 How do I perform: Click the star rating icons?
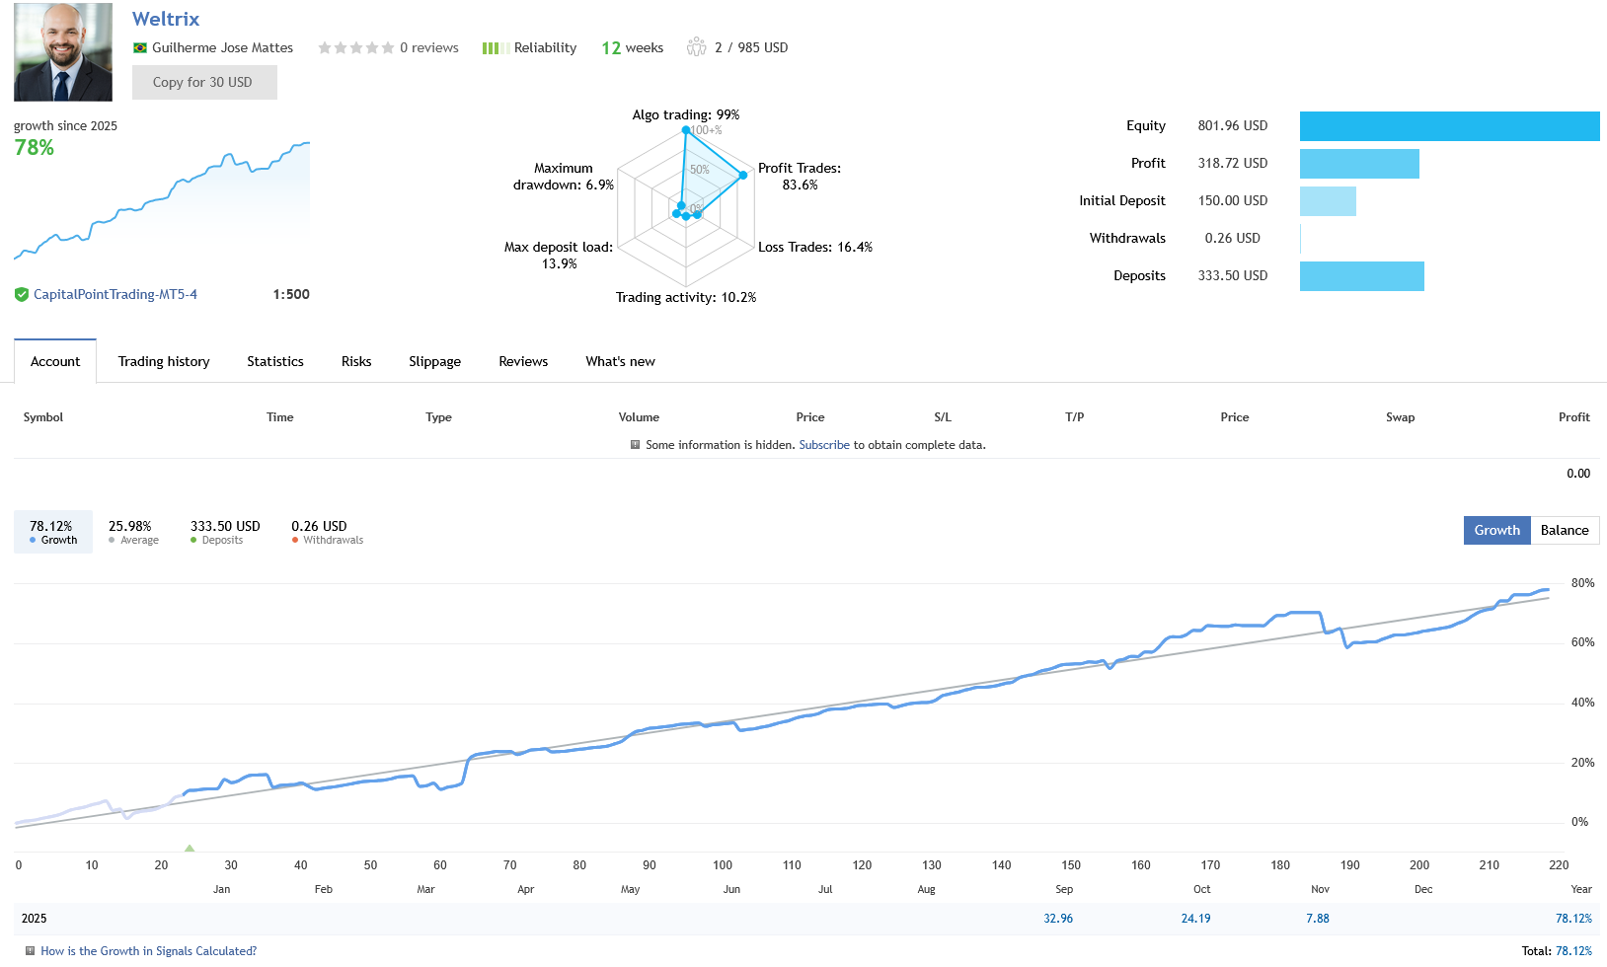click(x=355, y=48)
